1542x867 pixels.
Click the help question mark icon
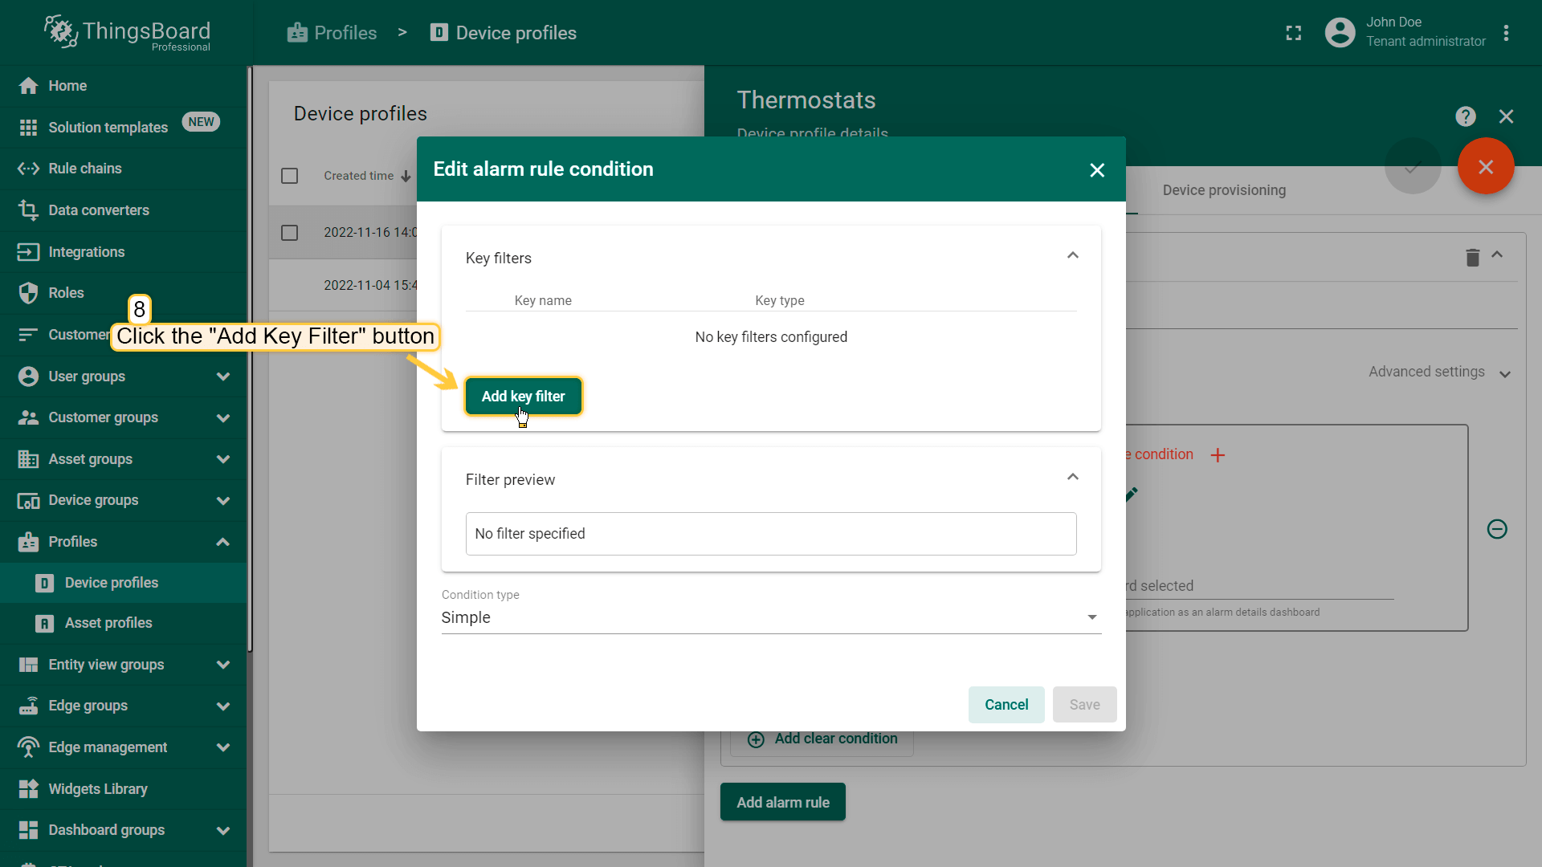[1465, 116]
